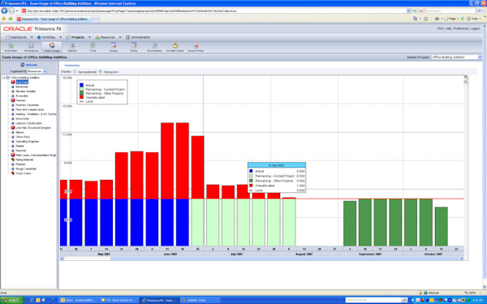Click the Truck Crane resource icon
The height and width of the screenshot is (304, 487).
point(13,173)
